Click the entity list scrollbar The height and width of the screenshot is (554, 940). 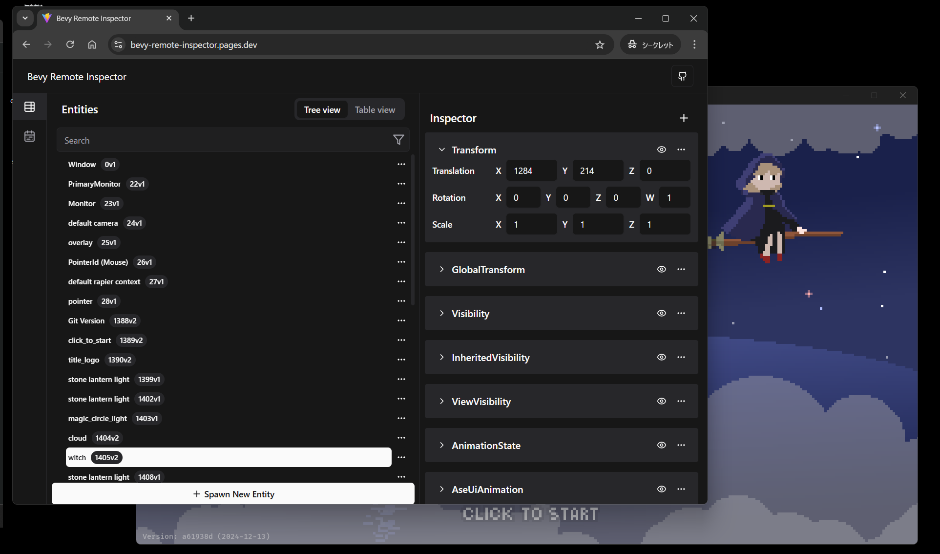(413, 230)
